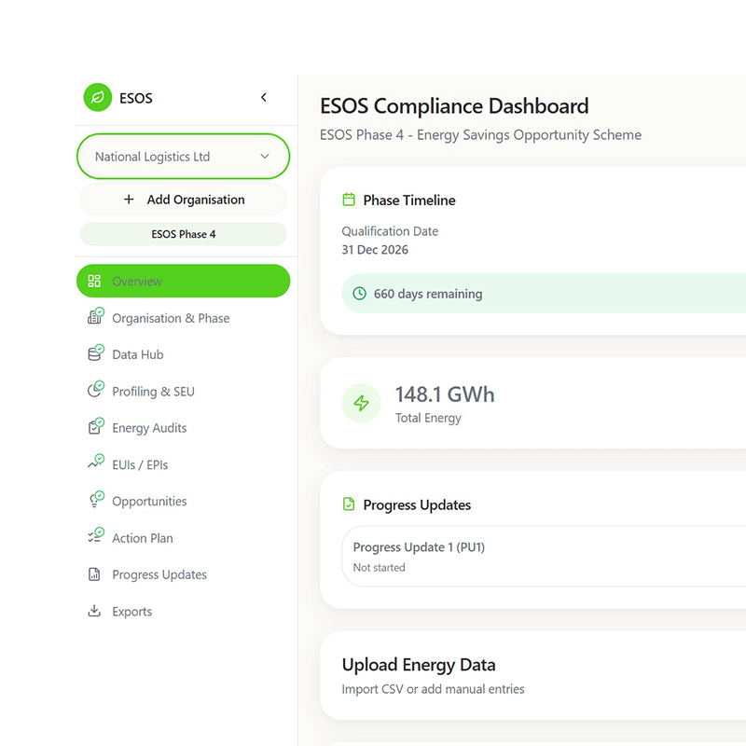The image size is (746, 746).
Task: Toggle the Overview navigation item
Action: [183, 281]
